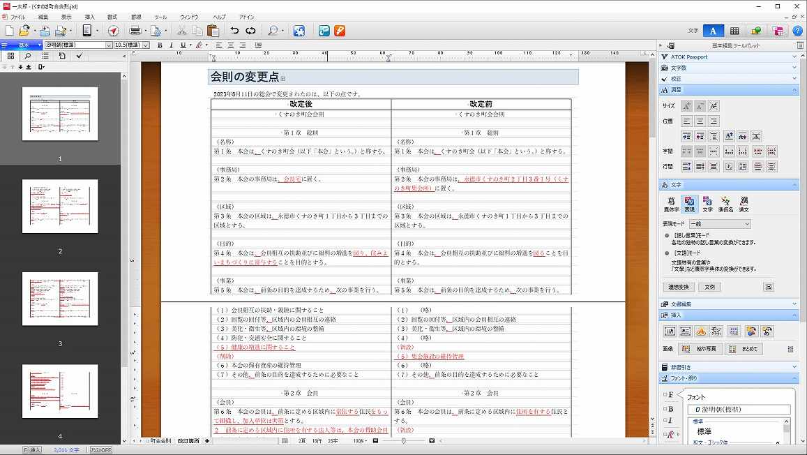Viewport: 807px width, 455px height.
Task: Click the table palette icon at top right
Action: click(x=734, y=31)
